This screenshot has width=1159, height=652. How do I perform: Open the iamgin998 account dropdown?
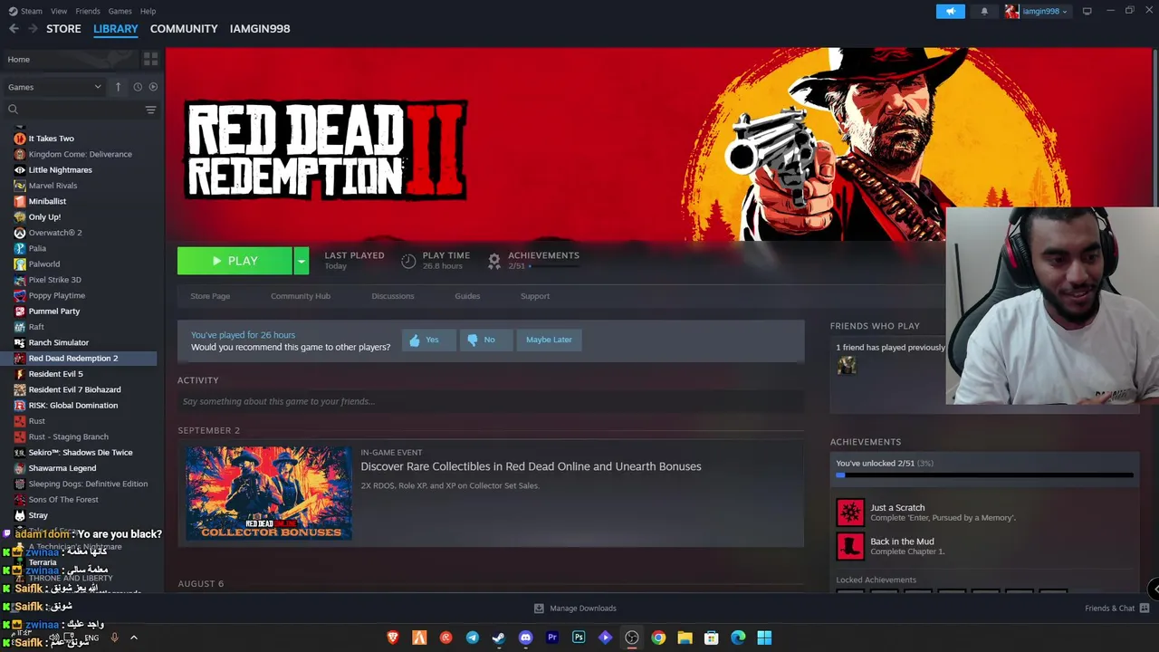pos(1036,11)
